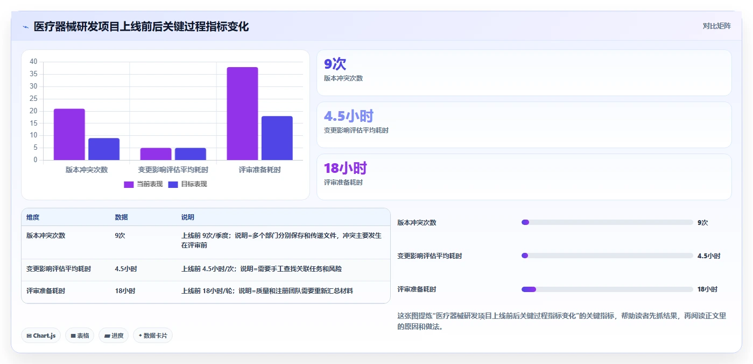
Task: Click the 版本冲突次数 progress label
Action: pyautogui.click(x=417, y=223)
